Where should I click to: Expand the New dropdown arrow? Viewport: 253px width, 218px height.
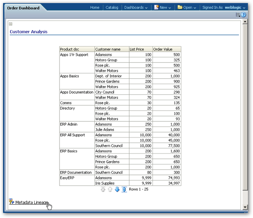(x=170, y=8)
